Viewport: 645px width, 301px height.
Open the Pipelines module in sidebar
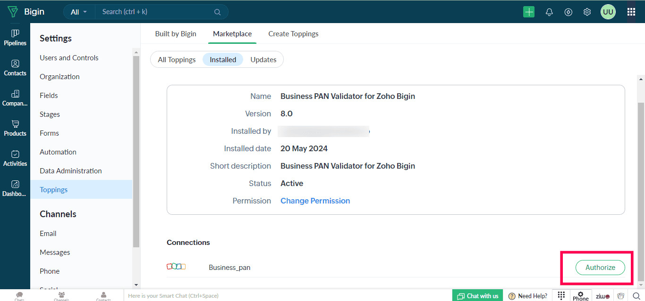click(x=15, y=38)
